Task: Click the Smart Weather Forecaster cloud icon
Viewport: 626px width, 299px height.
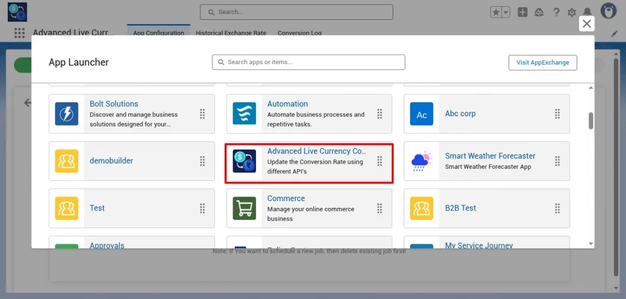Action: pos(422,161)
